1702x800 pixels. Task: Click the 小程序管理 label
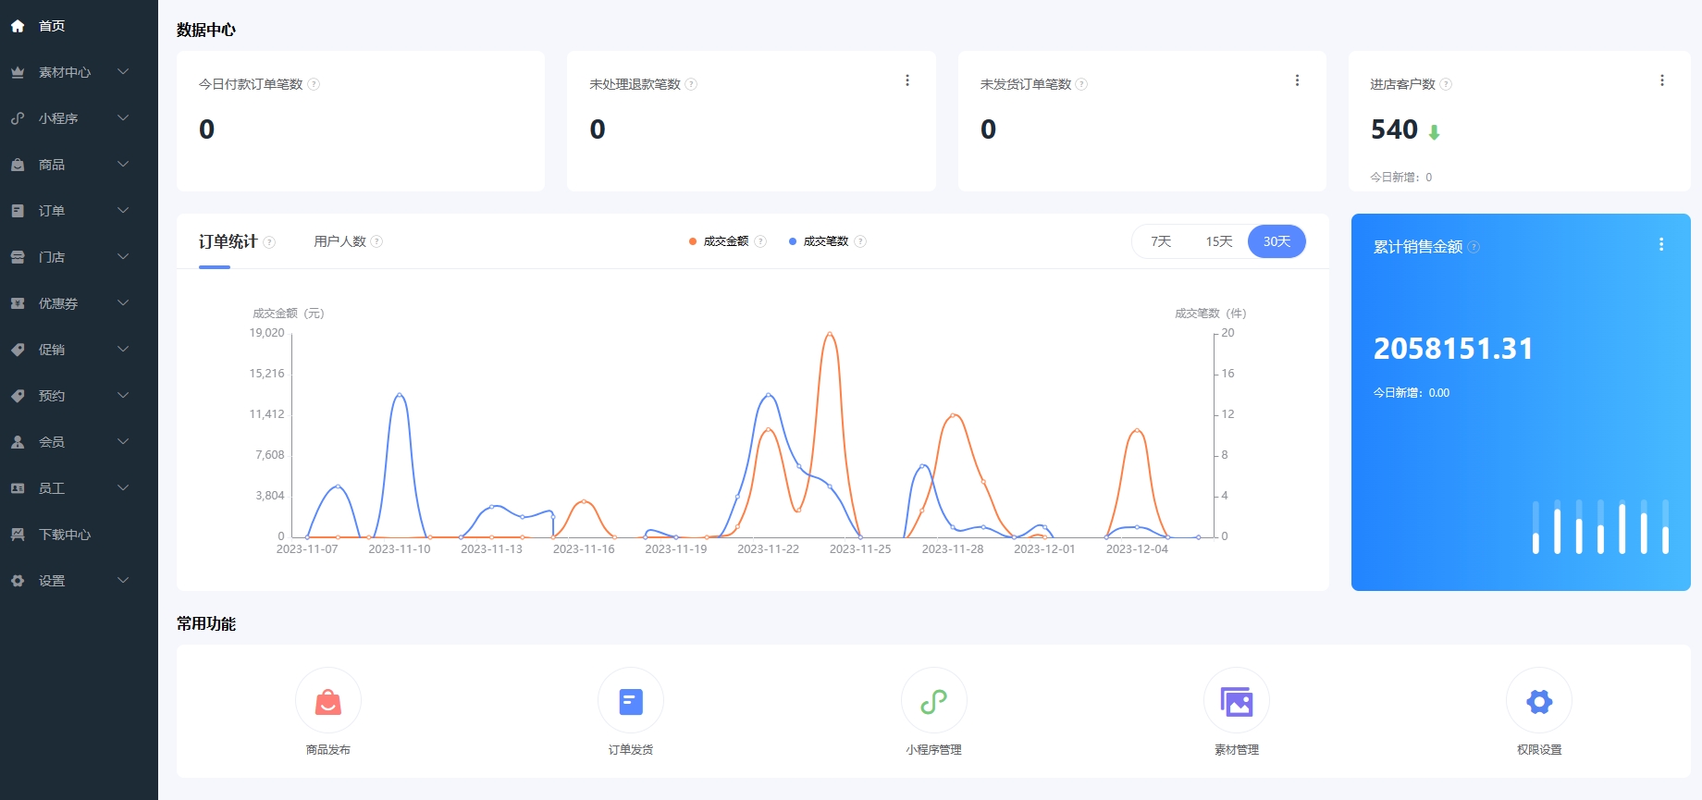point(934,750)
